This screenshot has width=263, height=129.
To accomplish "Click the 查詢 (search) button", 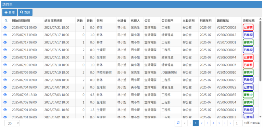I will [x=25, y=12].
